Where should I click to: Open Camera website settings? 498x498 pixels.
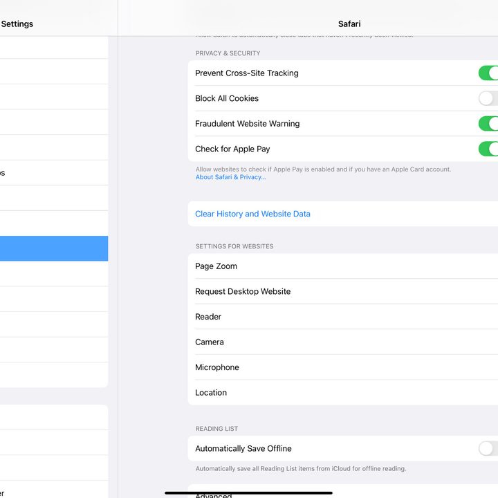coord(343,342)
